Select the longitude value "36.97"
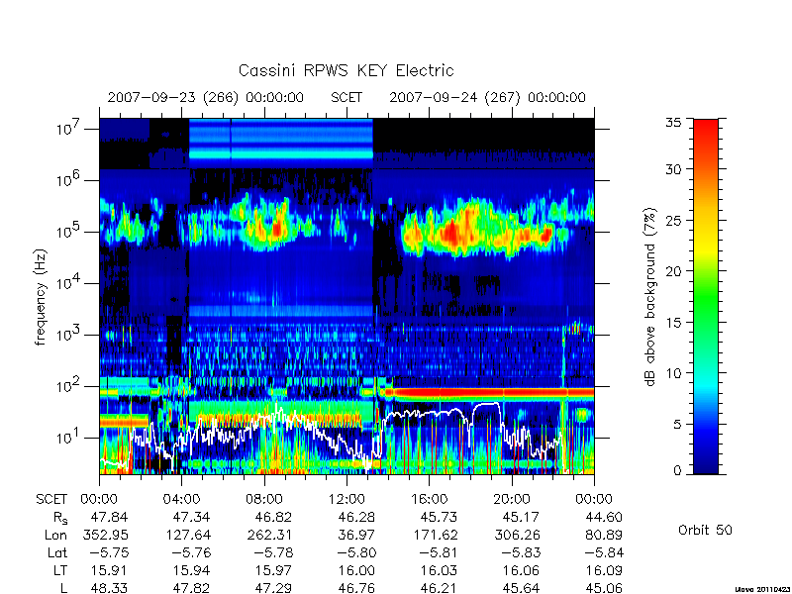The height and width of the screenshot is (594, 792). [x=356, y=535]
